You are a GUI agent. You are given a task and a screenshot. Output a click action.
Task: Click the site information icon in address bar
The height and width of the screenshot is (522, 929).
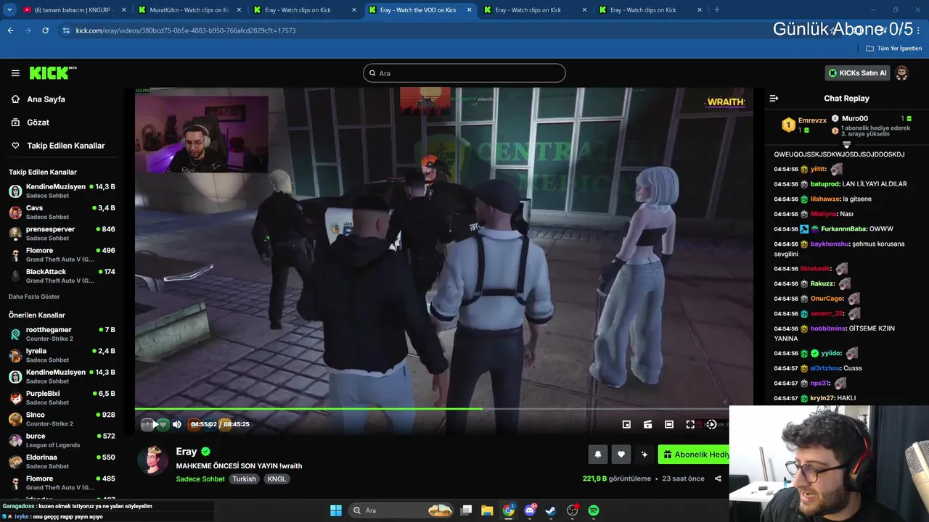[66, 30]
